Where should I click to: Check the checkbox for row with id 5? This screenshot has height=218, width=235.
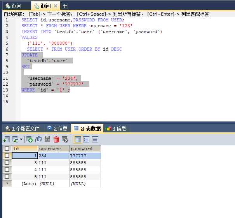(x=7, y=177)
